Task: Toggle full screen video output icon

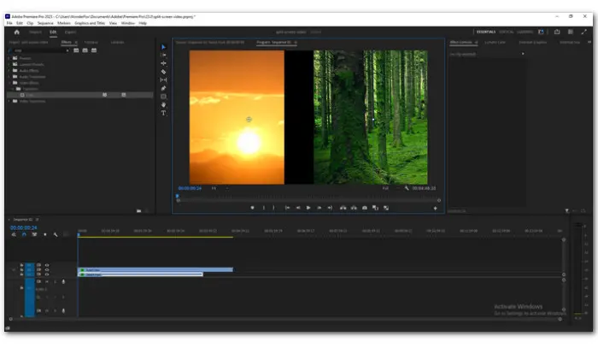Action: tap(583, 32)
